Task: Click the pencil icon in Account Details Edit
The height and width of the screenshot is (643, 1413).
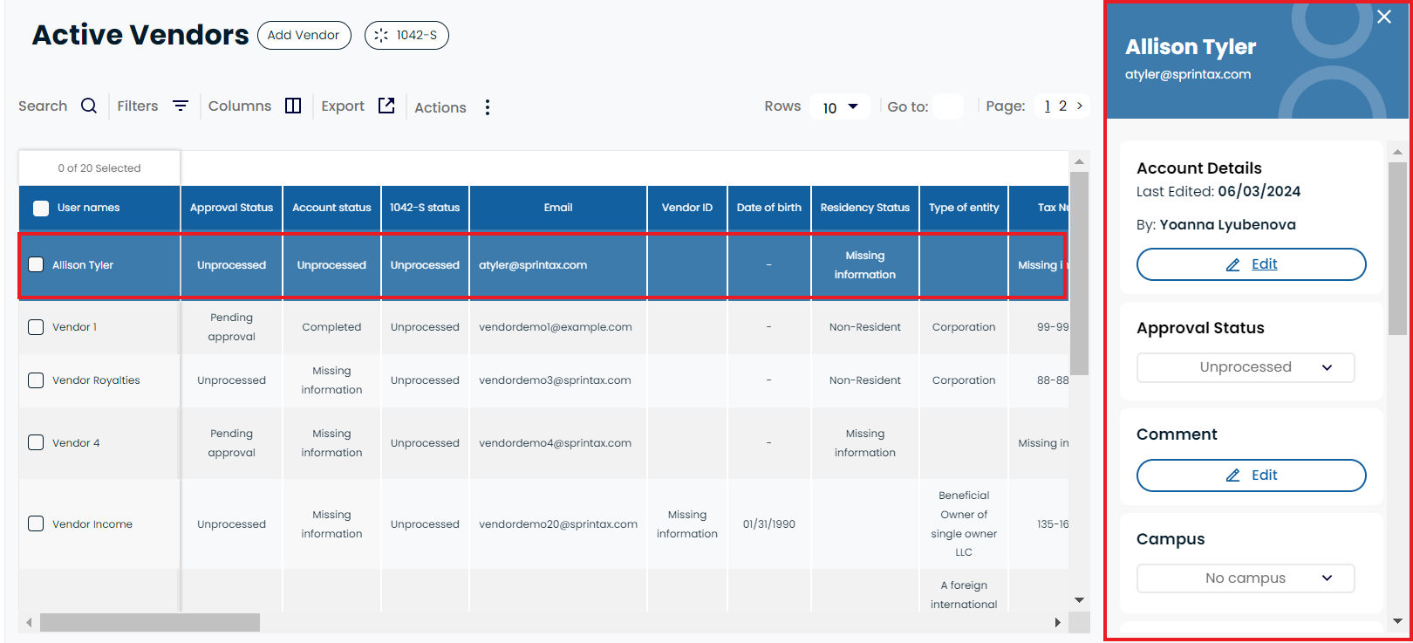Action: click(1233, 264)
